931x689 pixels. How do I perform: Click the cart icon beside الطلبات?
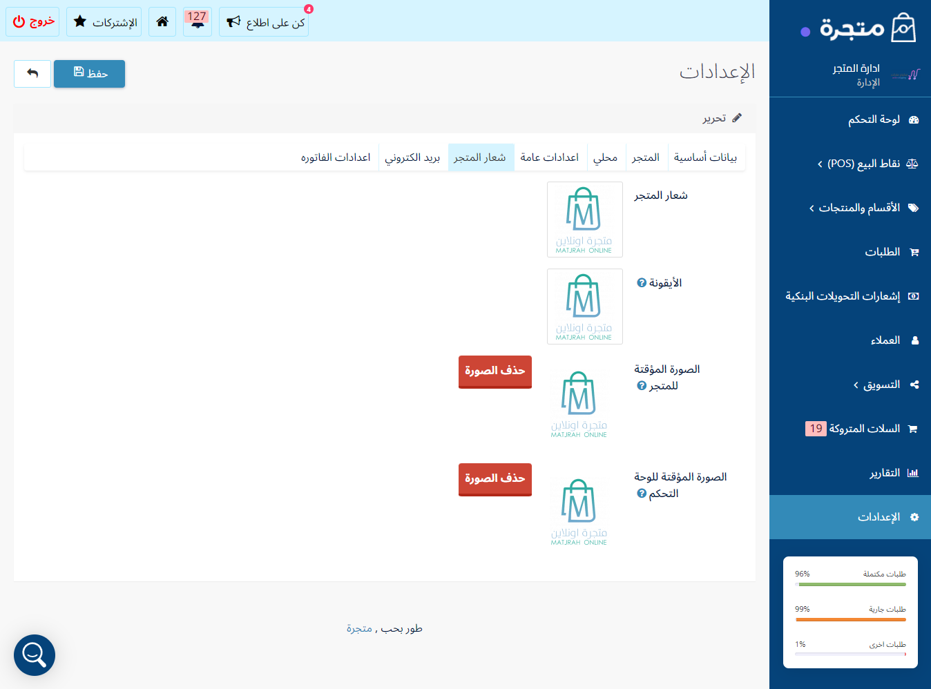click(914, 252)
